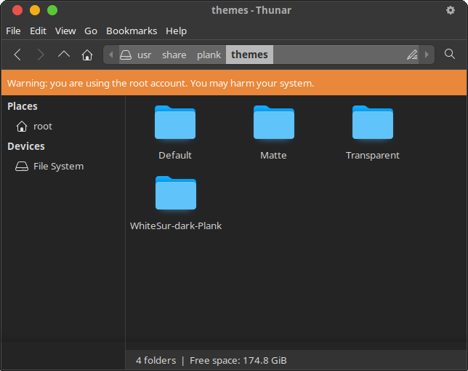The height and width of the screenshot is (371, 468).
Task: Click the Transparent folder label
Action: tap(373, 156)
